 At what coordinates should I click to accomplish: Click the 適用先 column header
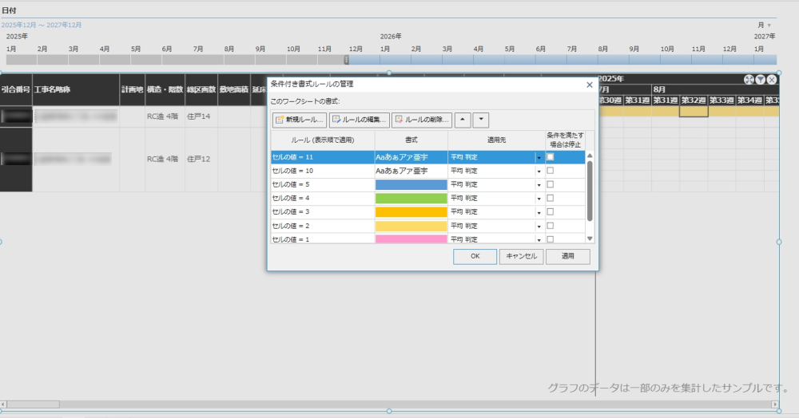point(496,140)
